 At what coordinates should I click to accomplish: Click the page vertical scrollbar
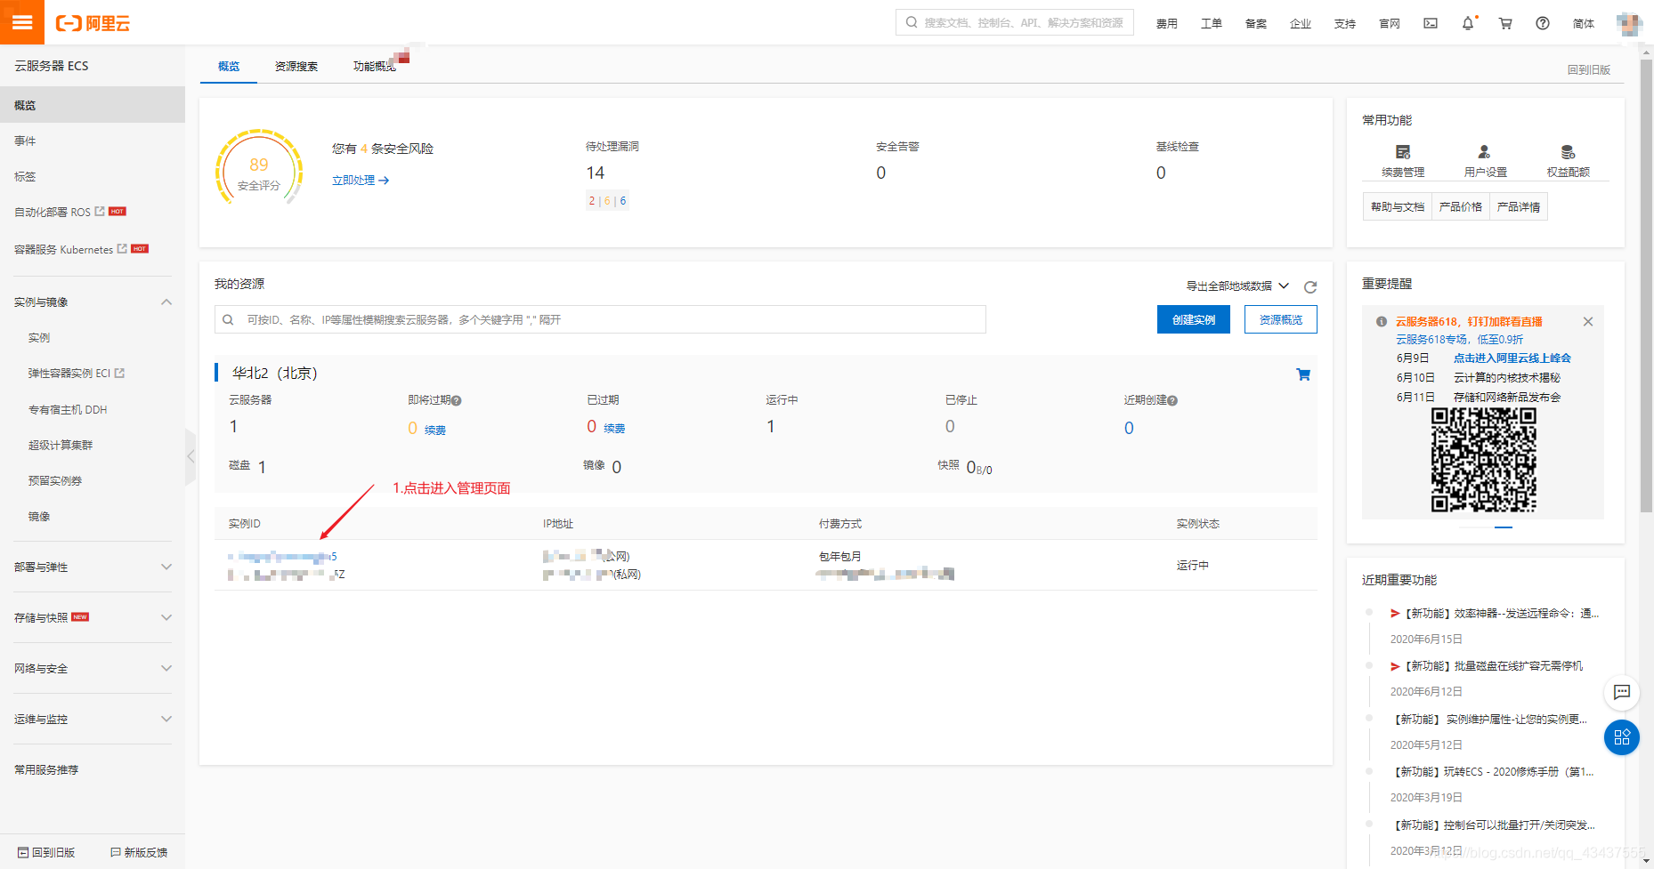pyautogui.click(x=1646, y=285)
